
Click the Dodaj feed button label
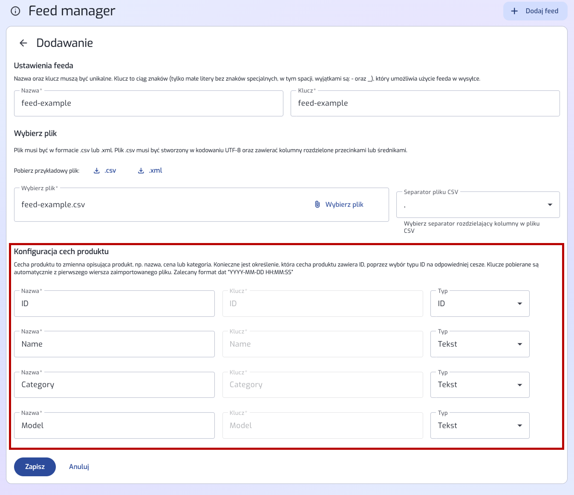click(x=542, y=11)
